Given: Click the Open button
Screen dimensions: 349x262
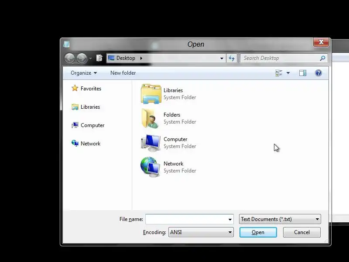Looking at the screenshot, I should pos(258,232).
